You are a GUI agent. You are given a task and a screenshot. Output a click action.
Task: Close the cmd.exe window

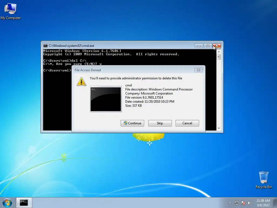[217, 46]
